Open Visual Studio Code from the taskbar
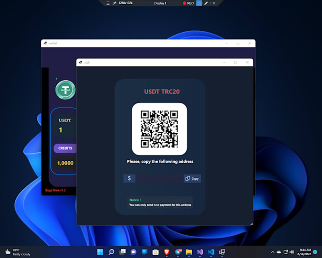This screenshot has width=322, height=258. pyautogui.click(x=211, y=252)
